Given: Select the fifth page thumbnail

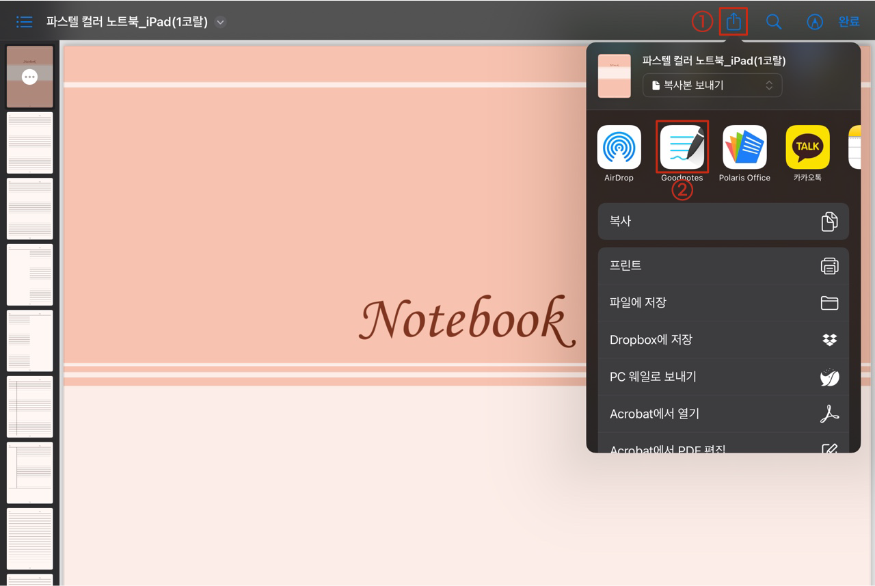Looking at the screenshot, I should tap(30, 341).
